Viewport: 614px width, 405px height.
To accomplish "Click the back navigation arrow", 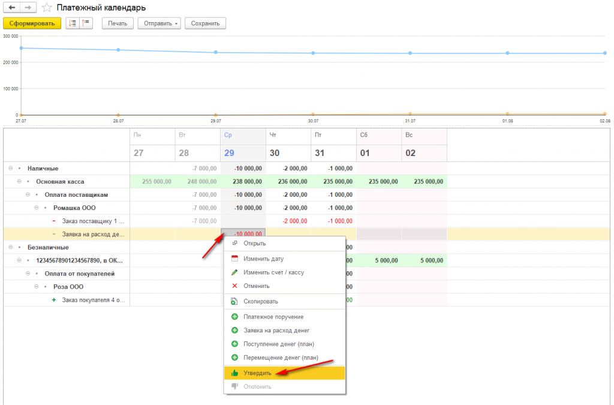I will 12,7.
